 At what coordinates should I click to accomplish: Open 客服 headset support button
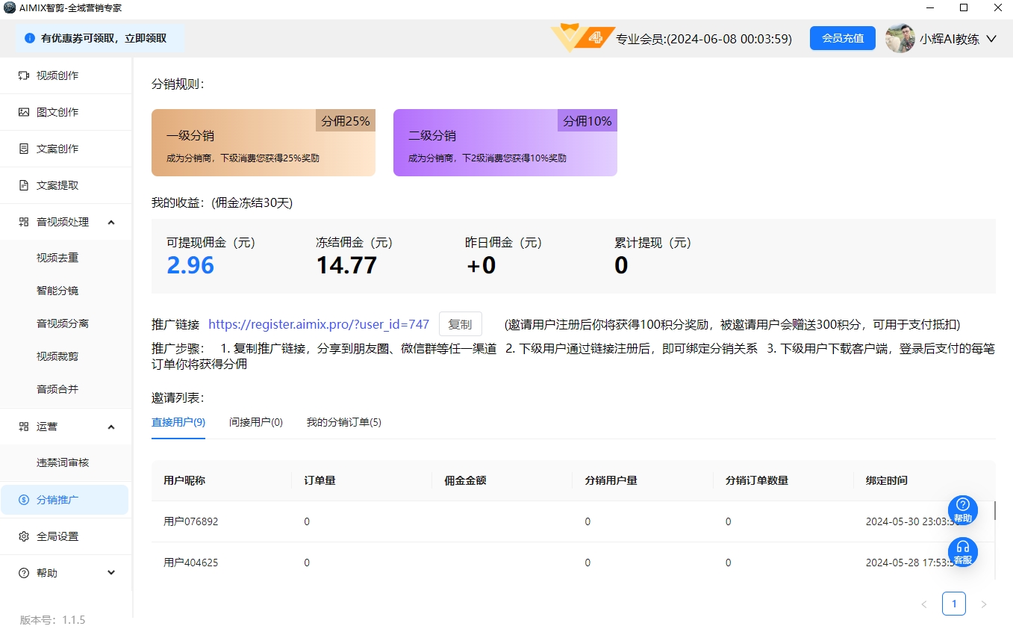point(962,552)
